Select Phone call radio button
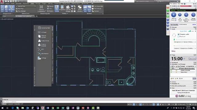This screenshot has height=110, width=197. click(x=179, y=37)
